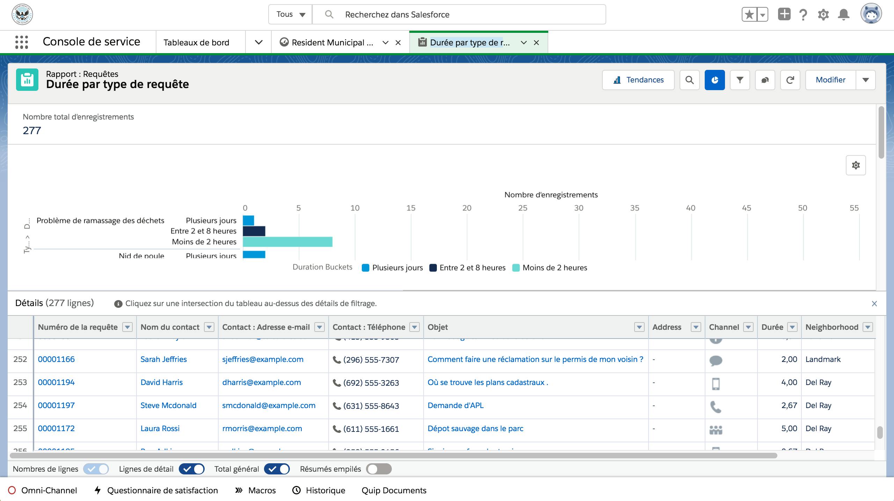Click the settings gear icon in chart
This screenshot has width=894, height=501.
(x=856, y=165)
